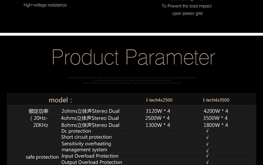Click the checkmark in Input Overload Protection row
Image resolution: width=263 pixels, height=165 pixels.
pyautogui.click(x=207, y=155)
